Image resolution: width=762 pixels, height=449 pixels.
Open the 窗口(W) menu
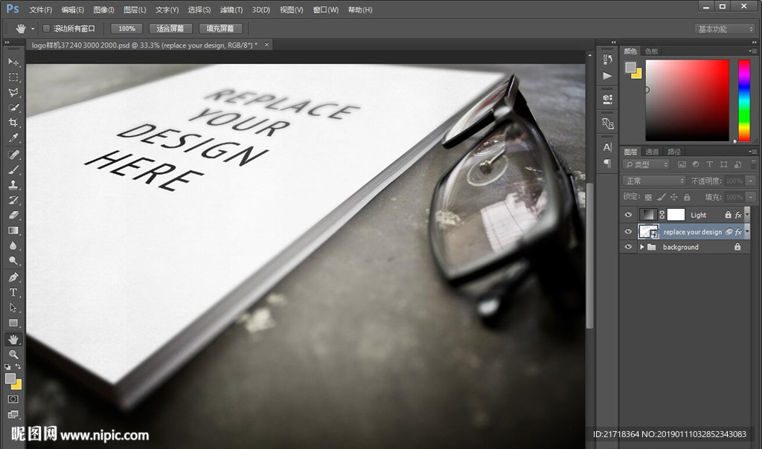(x=325, y=10)
